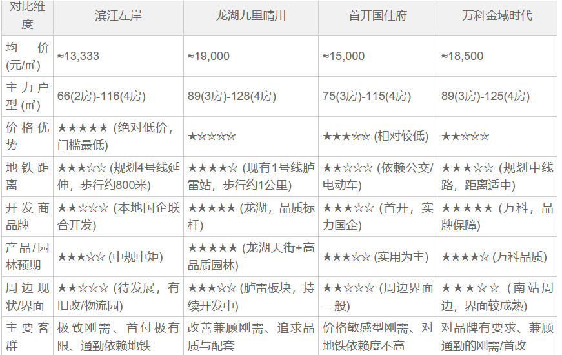
Task: Click the 中规中矩 rating cell
Action: 118,256
